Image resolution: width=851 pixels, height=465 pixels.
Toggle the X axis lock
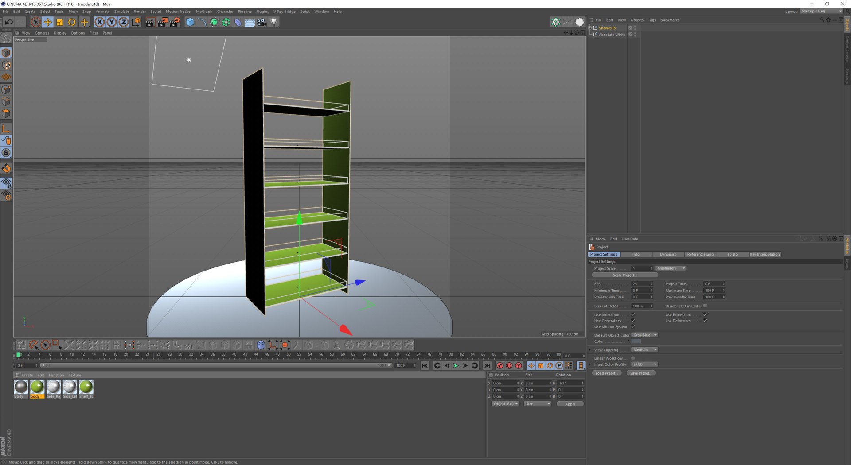pyautogui.click(x=100, y=22)
